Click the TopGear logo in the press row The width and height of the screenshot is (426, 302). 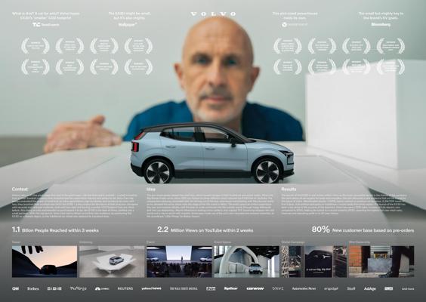click(x=231, y=288)
